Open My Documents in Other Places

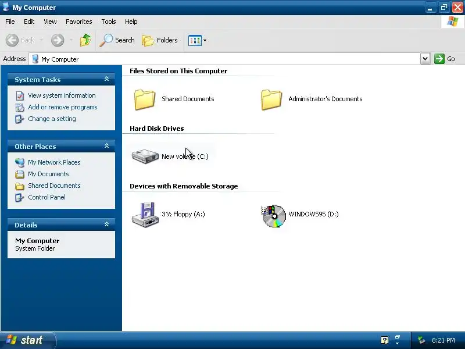tap(48, 174)
